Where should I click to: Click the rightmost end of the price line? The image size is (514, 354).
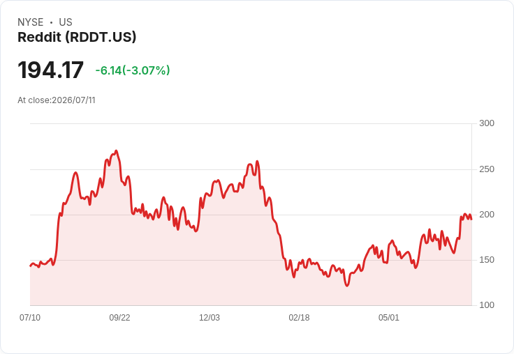point(471,219)
